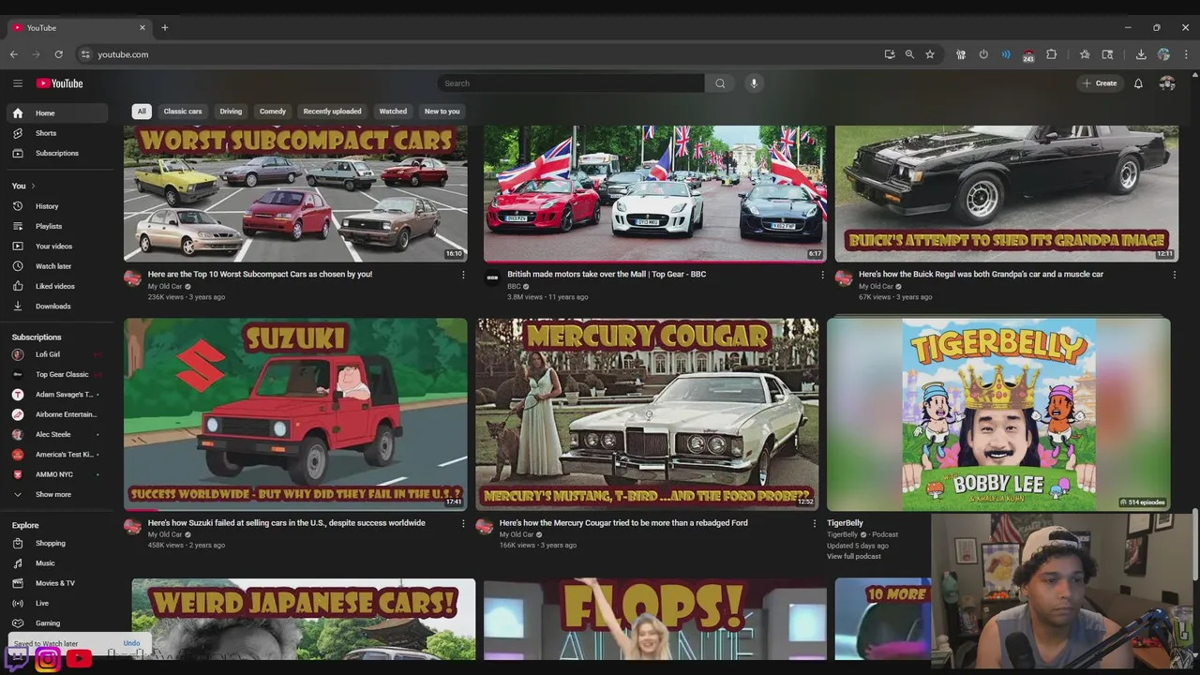The height and width of the screenshot is (675, 1200).
Task: Open Shorts from the sidebar
Action: pos(58,133)
